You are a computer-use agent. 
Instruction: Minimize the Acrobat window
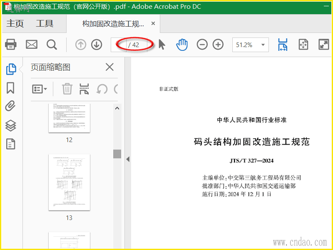[x=326, y=6]
